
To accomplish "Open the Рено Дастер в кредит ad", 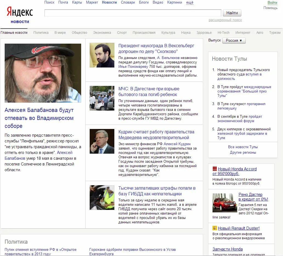I will pos(253,197).
